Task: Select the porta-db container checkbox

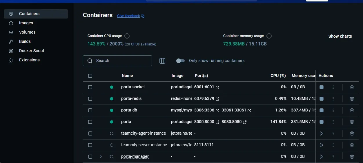Action: [90, 110]
